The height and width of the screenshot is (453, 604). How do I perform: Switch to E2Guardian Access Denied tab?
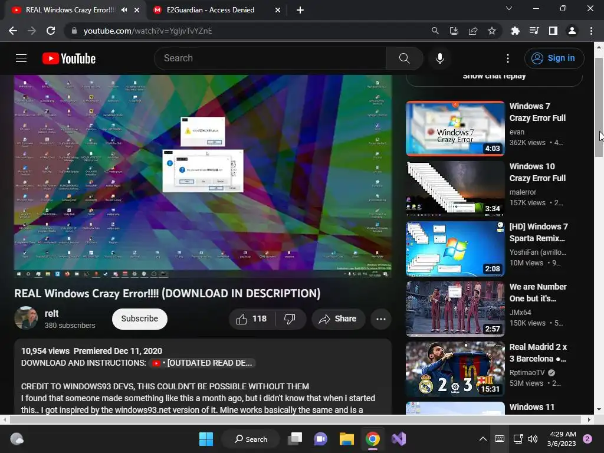point(211,10)
